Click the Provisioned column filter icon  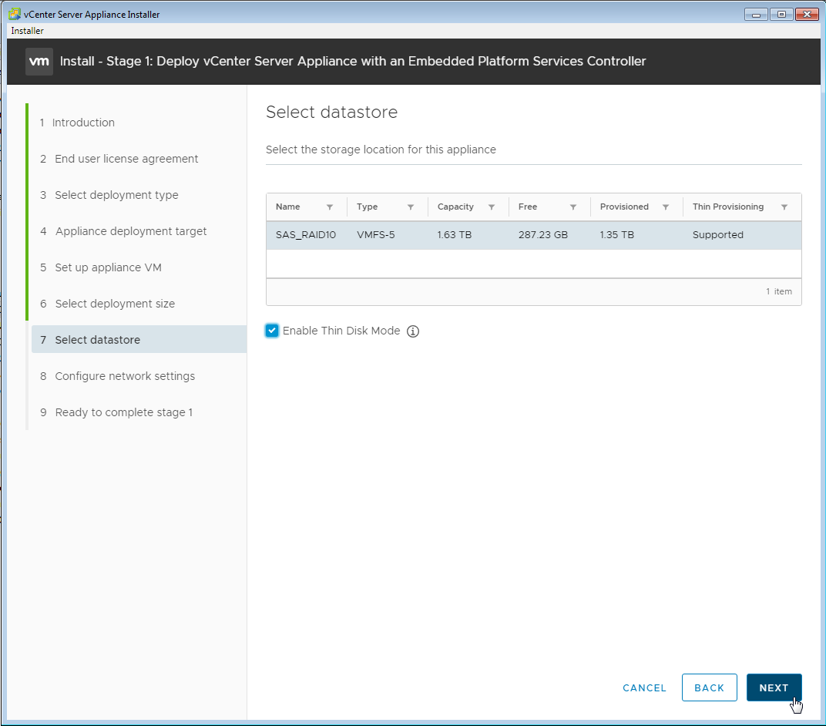point(666,207)
